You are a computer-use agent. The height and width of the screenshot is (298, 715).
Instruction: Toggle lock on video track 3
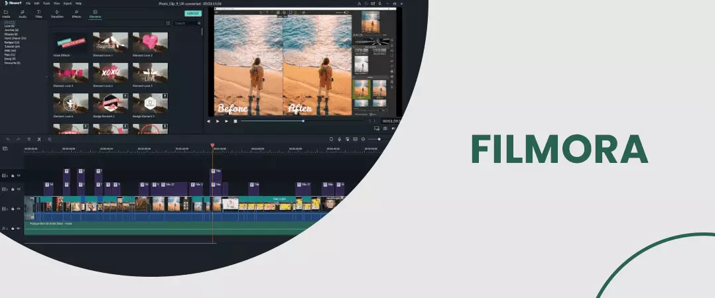13,175
